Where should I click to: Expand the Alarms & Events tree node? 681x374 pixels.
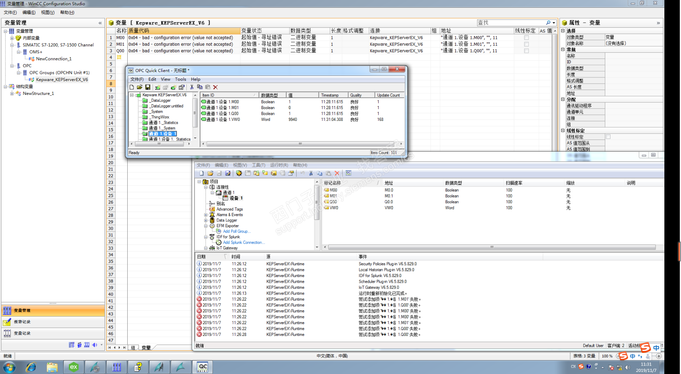(x=206, y=215)
